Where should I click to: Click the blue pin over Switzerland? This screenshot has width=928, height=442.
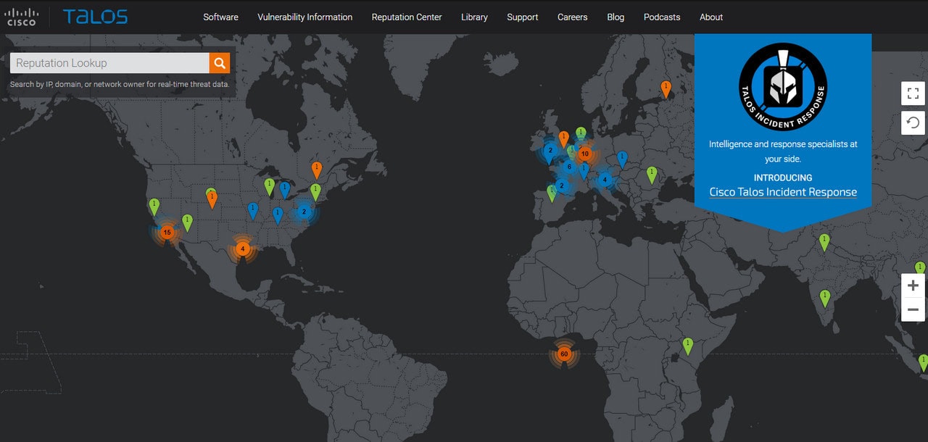[584, 171]
